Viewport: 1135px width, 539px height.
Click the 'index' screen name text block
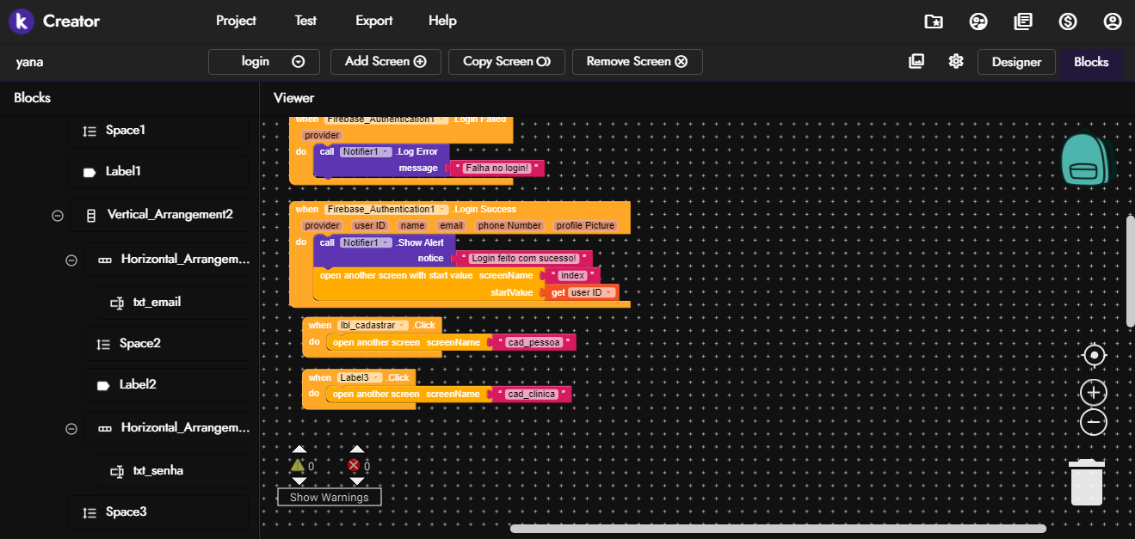572,275
